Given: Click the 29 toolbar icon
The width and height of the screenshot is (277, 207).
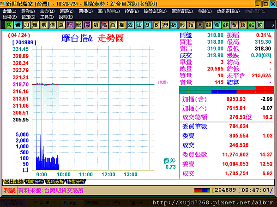Looking at the screenshot, I should click(165, 25).
